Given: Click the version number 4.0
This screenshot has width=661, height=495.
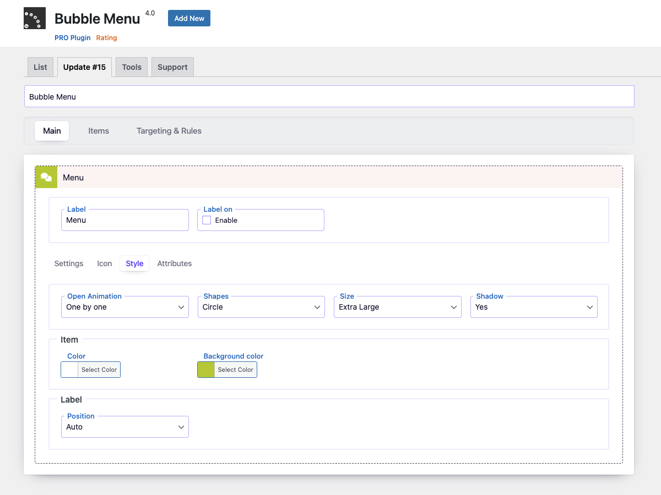Looking at the screenshot, I should point(150,13).
